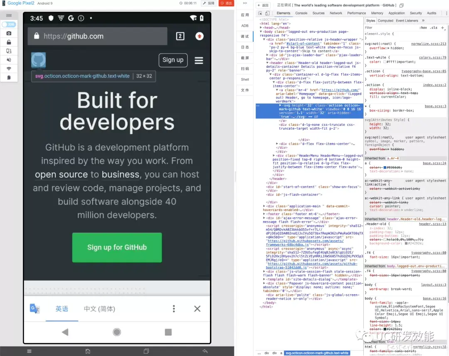The width and height of the screenshot is (449, 356).
Task: Dismiss the translate bar with X
Action: [x=197, y=309]
